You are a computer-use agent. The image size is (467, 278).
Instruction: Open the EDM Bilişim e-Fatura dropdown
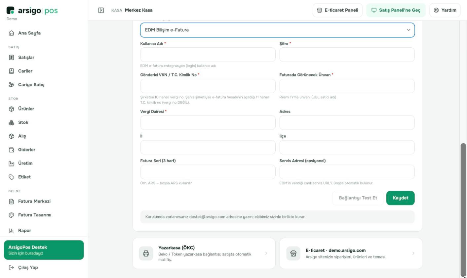277,30
